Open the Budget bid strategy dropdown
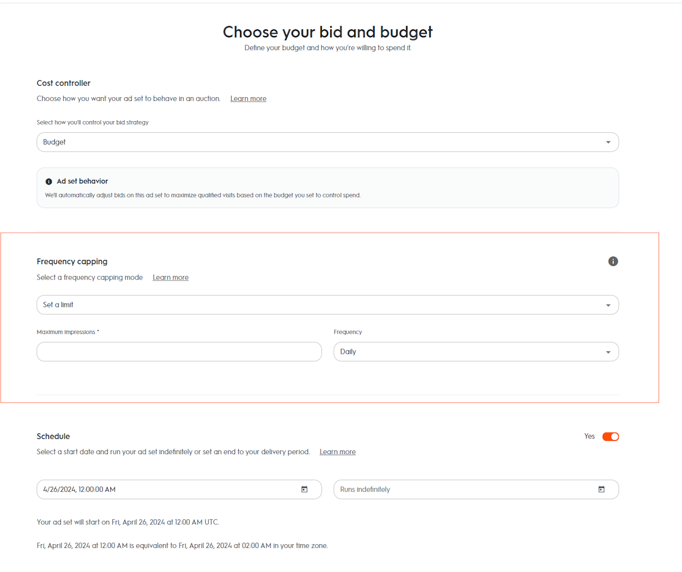Viewport: 682px width, 572px height. pos(320,142)
